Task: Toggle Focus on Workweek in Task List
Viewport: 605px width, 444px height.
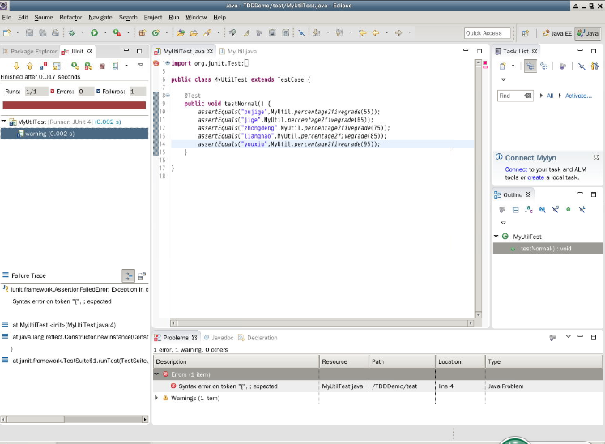Action: coord(563,66)
